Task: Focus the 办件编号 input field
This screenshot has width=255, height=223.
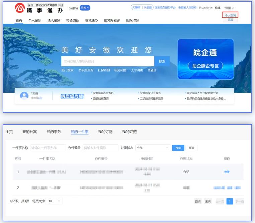Action: coord(100,148)
